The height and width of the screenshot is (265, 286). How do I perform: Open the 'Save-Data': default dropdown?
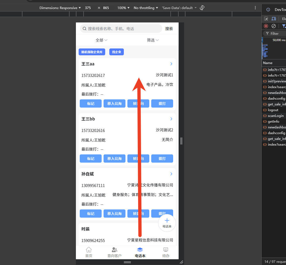coord(179,8)
